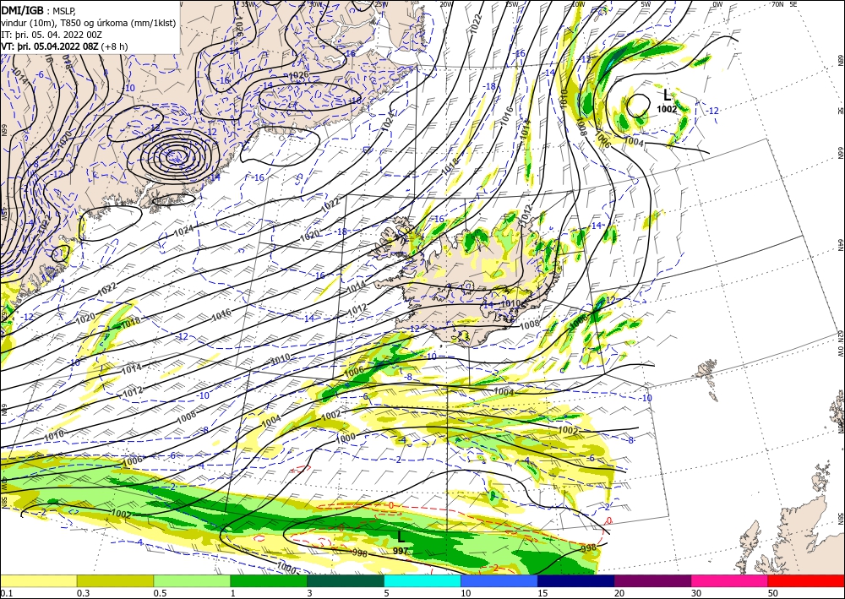Click the legend value 0.5
845x599 pixels.
pos(160,593)
